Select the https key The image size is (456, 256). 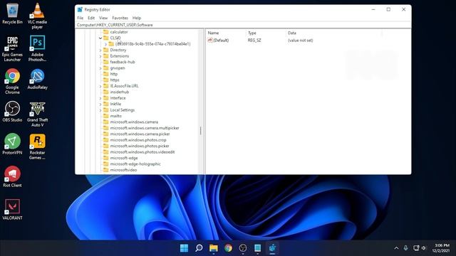(115, 80)
